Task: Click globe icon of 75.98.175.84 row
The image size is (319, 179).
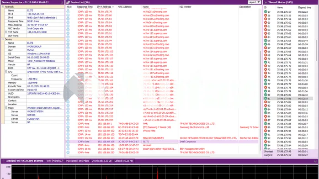Action: [68, 22]
